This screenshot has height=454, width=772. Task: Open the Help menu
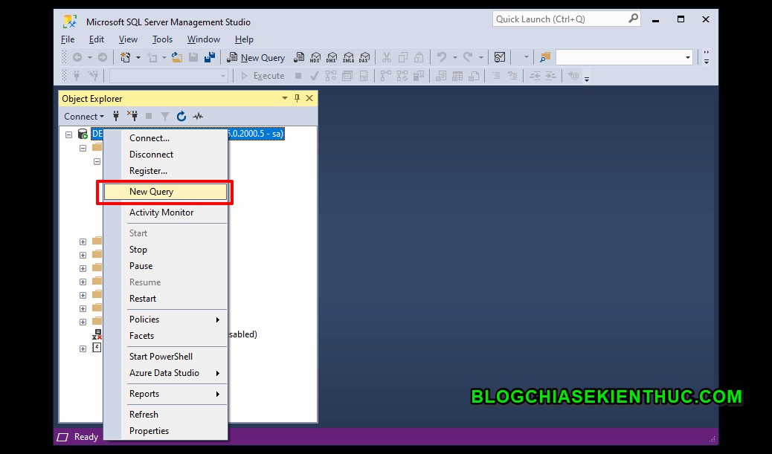tap(244, 39)
